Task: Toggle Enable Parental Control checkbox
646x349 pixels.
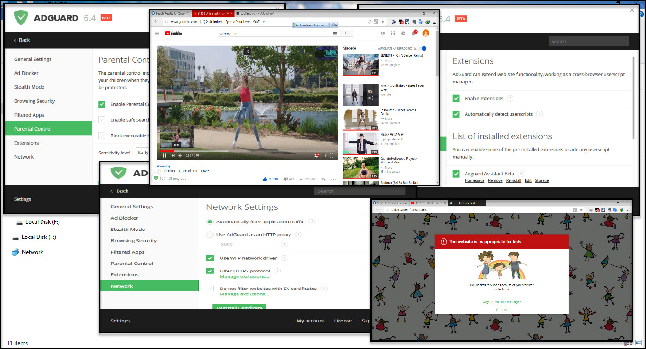Action: (x=102, y=104)
